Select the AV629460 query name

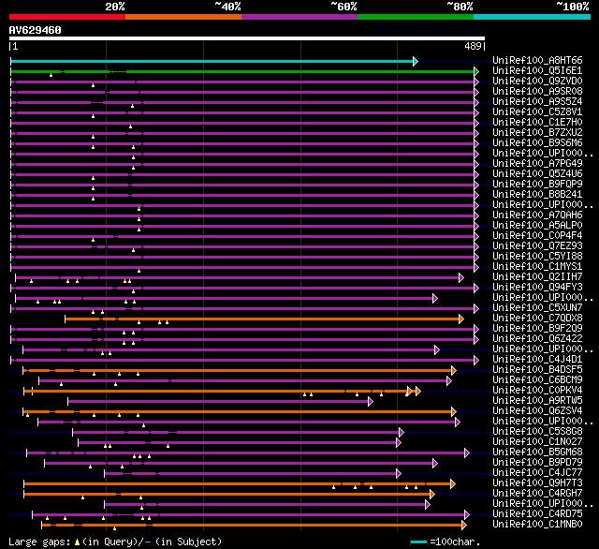tap(36, 30)
